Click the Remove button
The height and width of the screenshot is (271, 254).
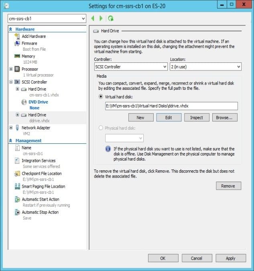tap(228, 186)
